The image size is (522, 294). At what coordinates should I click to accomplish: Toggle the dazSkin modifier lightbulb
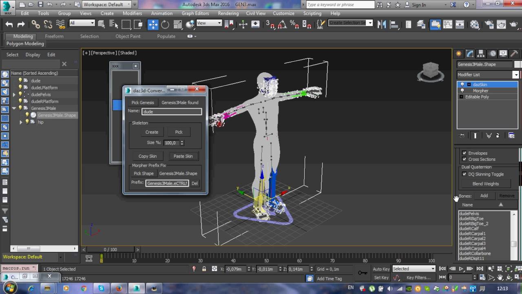[462, 85]
